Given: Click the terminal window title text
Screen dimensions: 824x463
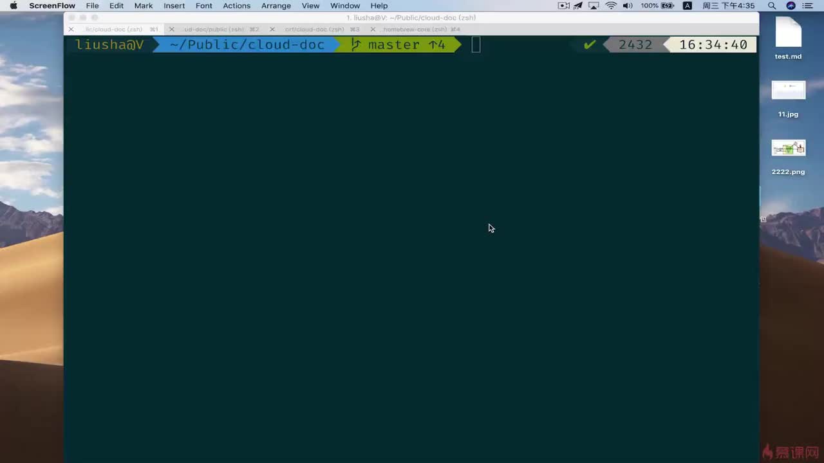Looking at the screenshot, I should [411, 17].
